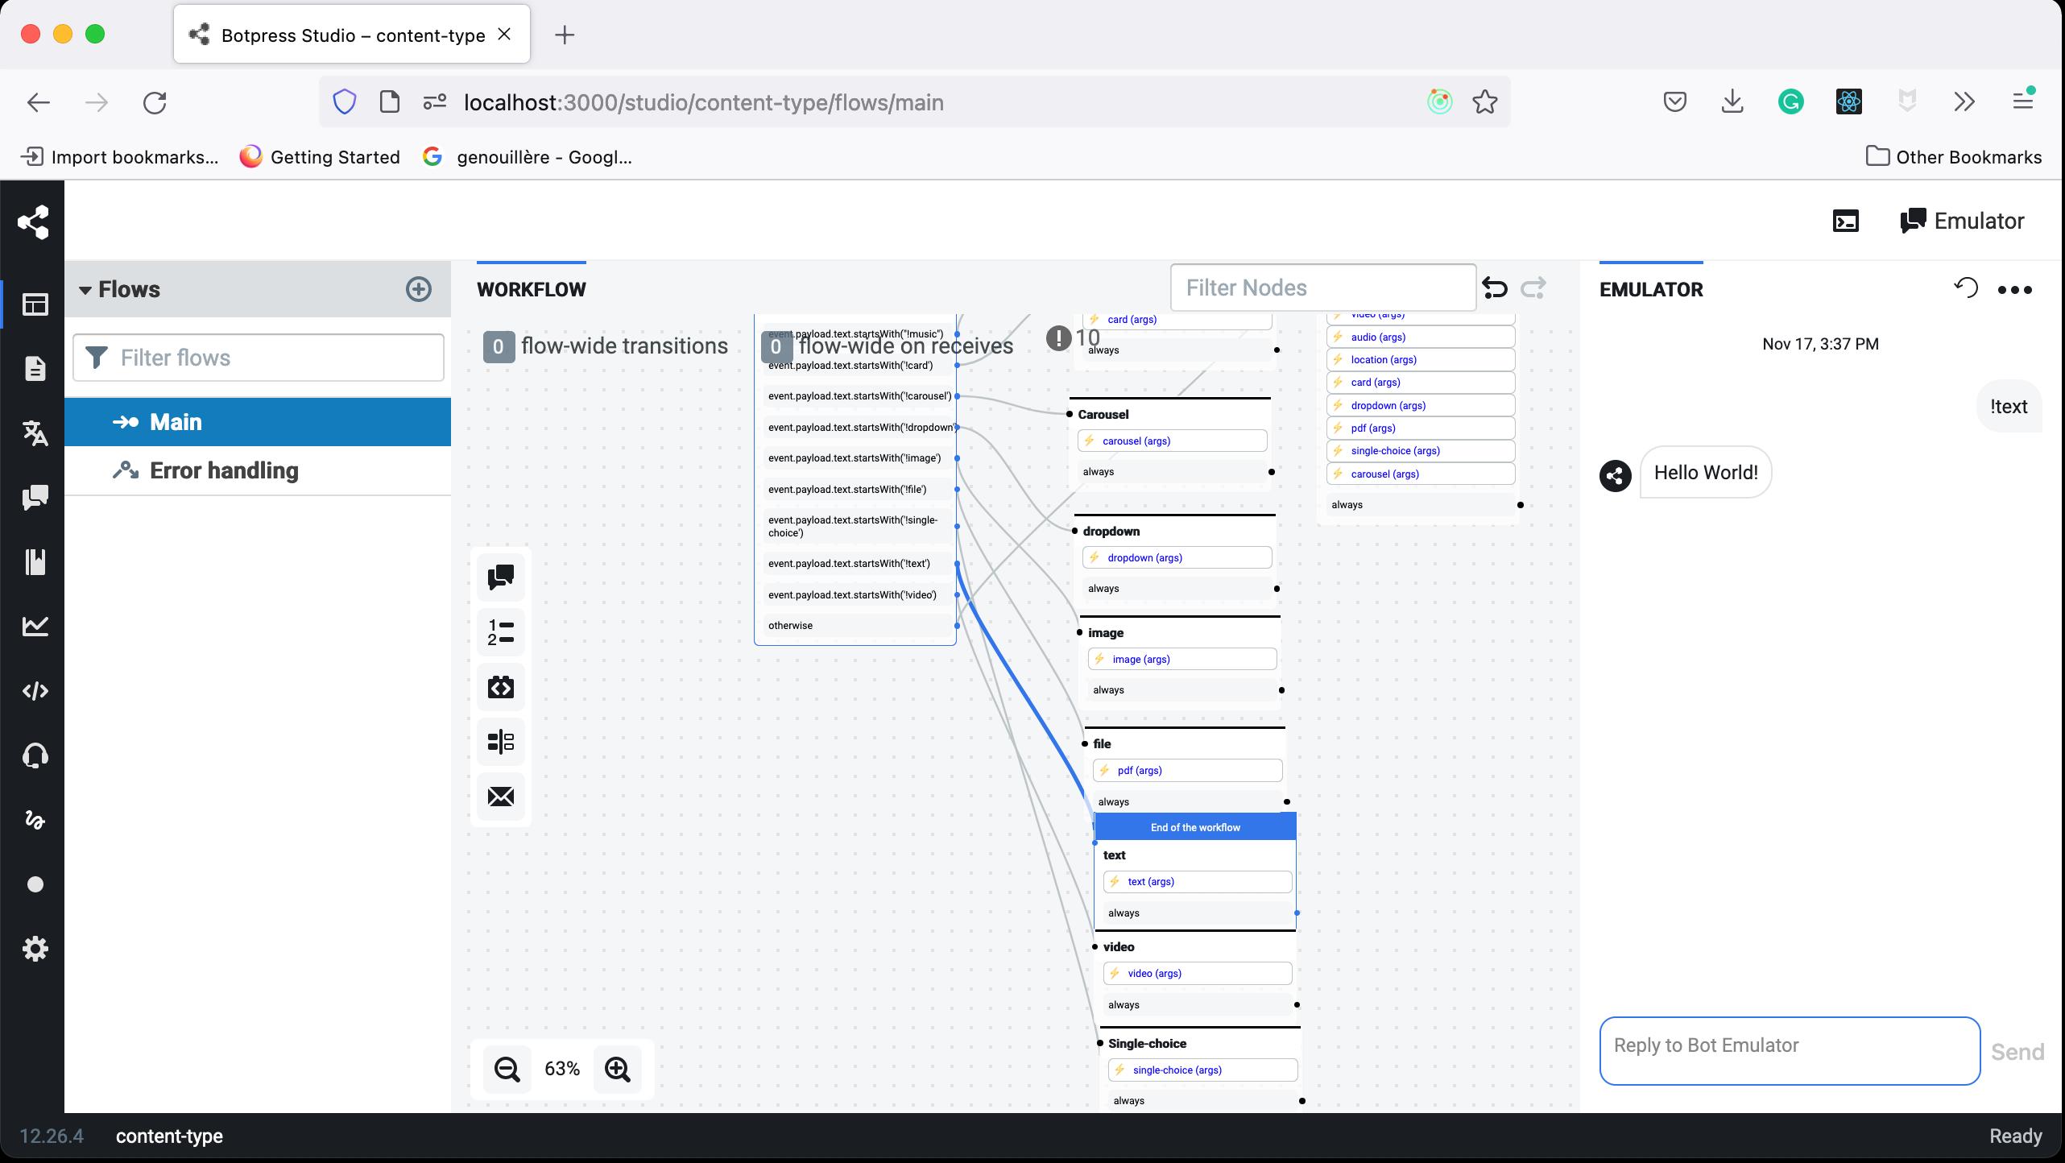
Task: Select the Error handling flow
Action: [x=224, y=470]
